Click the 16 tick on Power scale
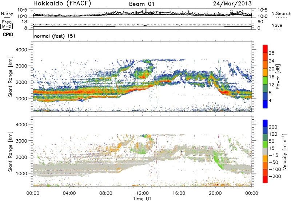This screenshot has height=201, width=291. (x=271, y=77)
